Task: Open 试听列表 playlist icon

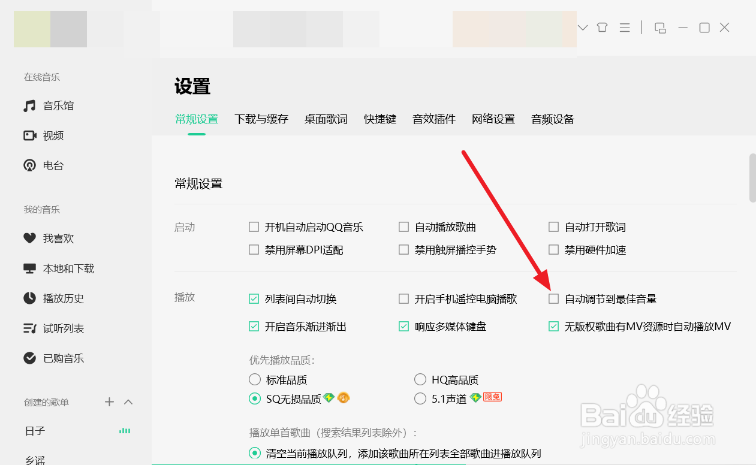Action: click(29, 328)
